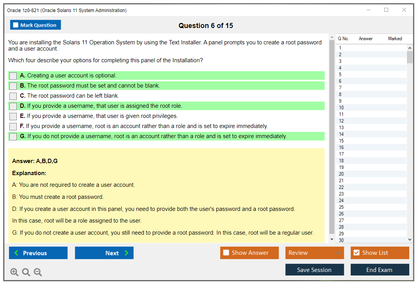This screenshot has height=286, width=419.
Task: Uncheck the Show List option
Action: click(x=356, y=253)
